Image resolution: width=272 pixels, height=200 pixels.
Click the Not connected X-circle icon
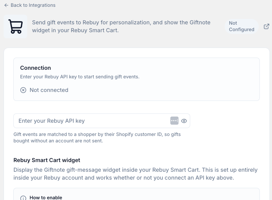23,90
